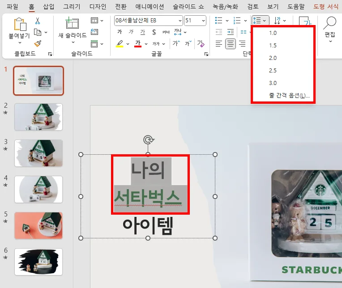Open the highlight color dropdown arrow
The width and height of the screenshot is (342, 288).
pyautogui.click(x=128, y=44)
